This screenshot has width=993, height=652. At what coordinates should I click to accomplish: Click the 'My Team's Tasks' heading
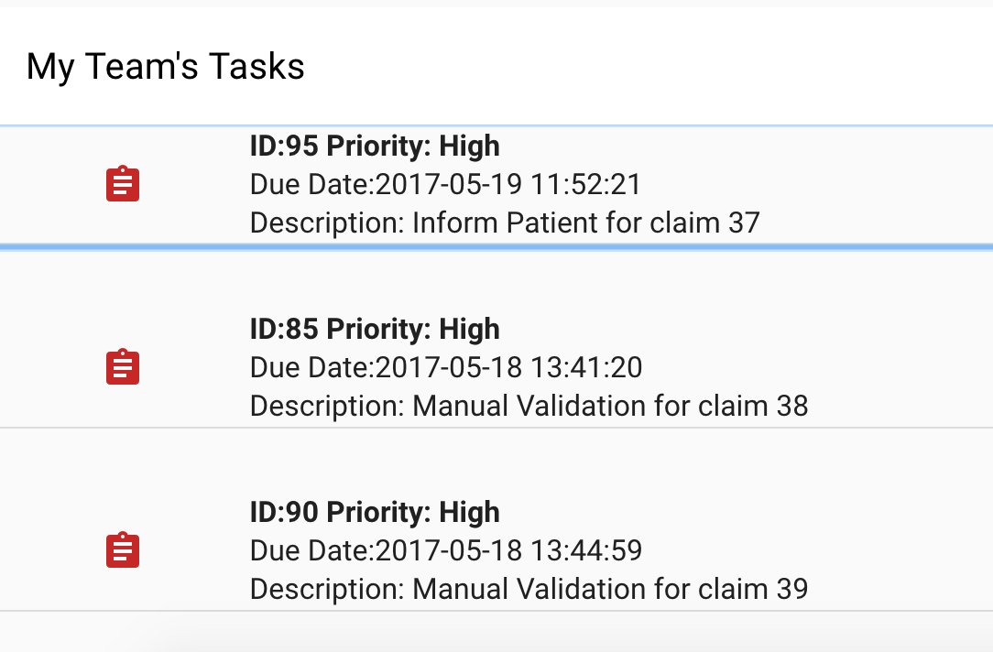(x=165, y=67)
